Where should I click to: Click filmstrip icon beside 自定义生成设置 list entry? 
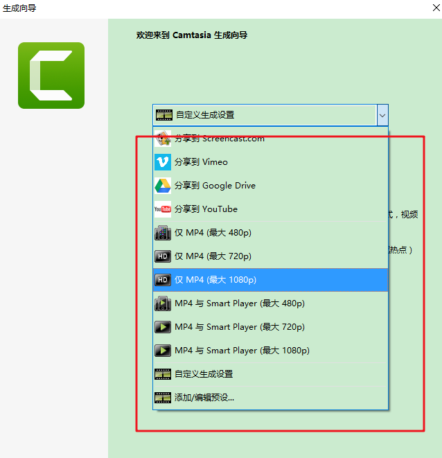point(163,374)
